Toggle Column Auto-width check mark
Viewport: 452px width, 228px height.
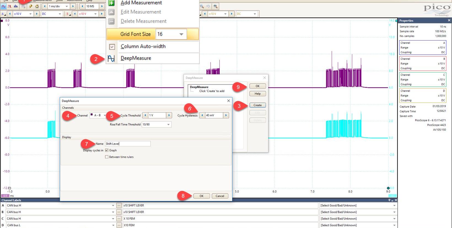coord(112,47)
